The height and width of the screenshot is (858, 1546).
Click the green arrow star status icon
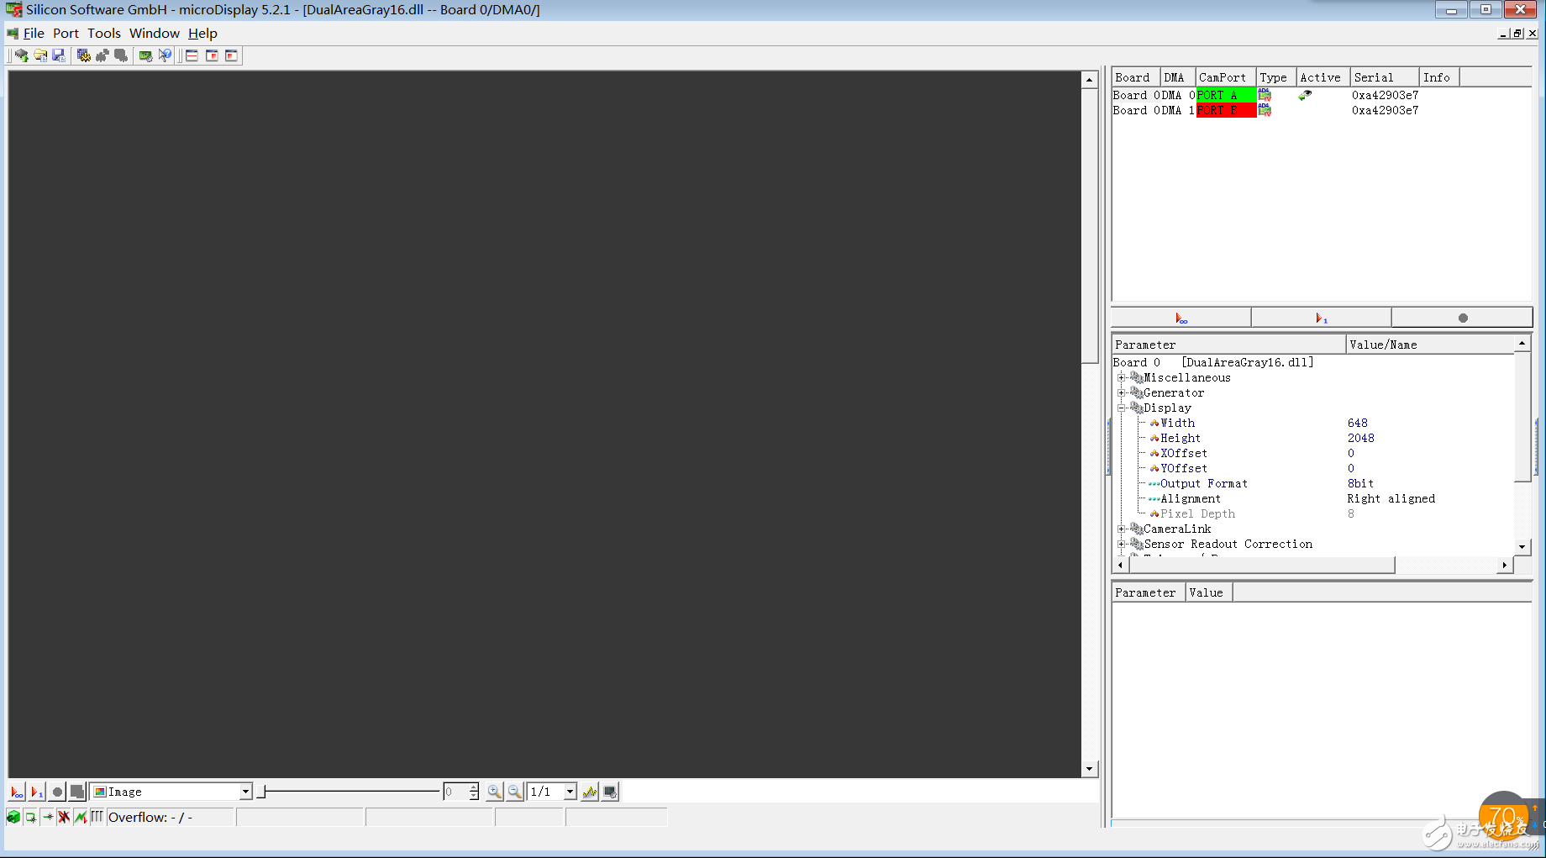tap(47, 817)
